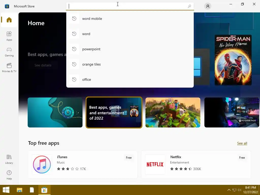Select the teal clock banner thumbnail
The height and width of the screenshot is (195, 260).
click(55, 112)
